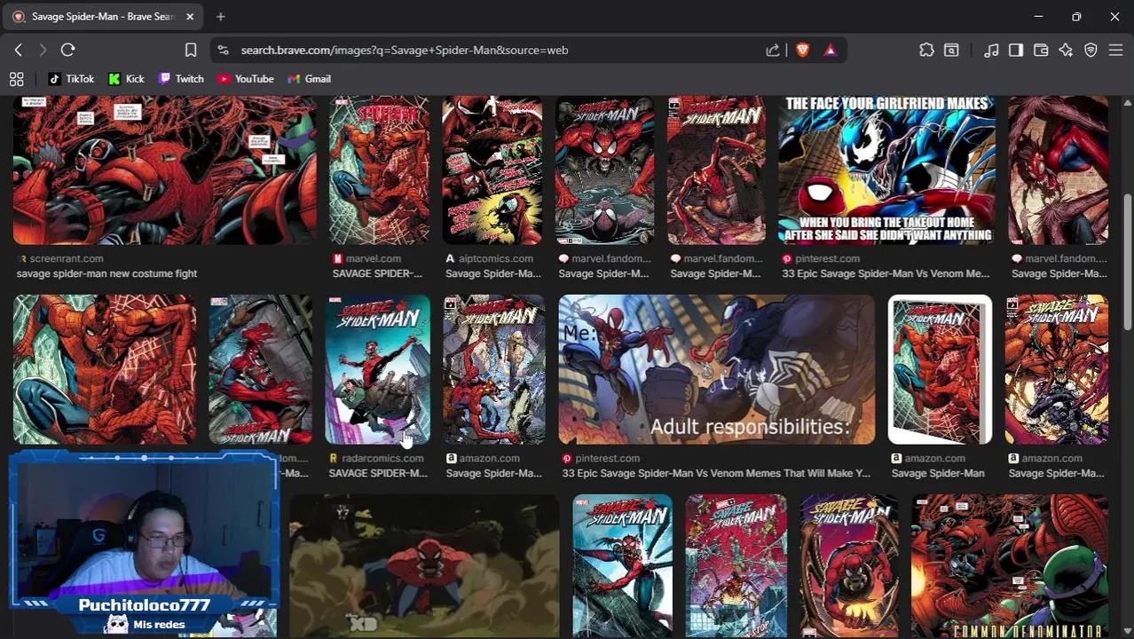Screen dimensions: 1134x639
Task: Open Brave Rewards triangle icon
Action: (x=831, y=50)
